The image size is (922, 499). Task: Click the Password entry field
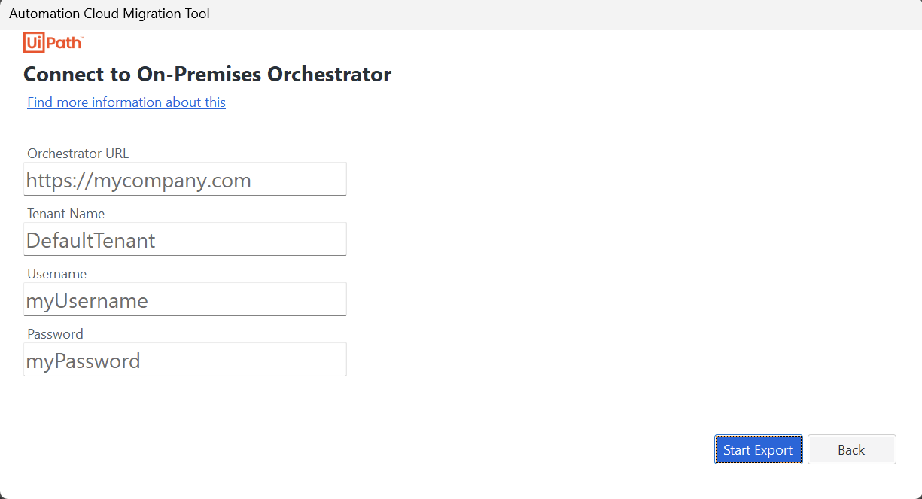(x=184, y=360)
